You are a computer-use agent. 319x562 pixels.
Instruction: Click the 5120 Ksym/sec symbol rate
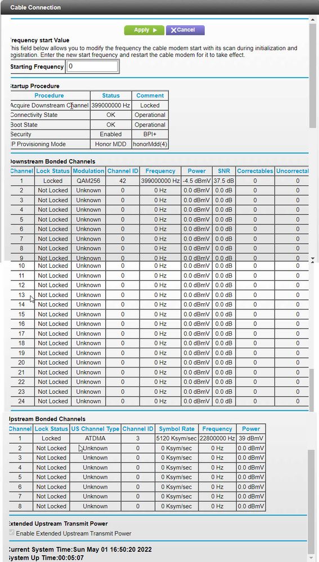(x=176, y=438)
